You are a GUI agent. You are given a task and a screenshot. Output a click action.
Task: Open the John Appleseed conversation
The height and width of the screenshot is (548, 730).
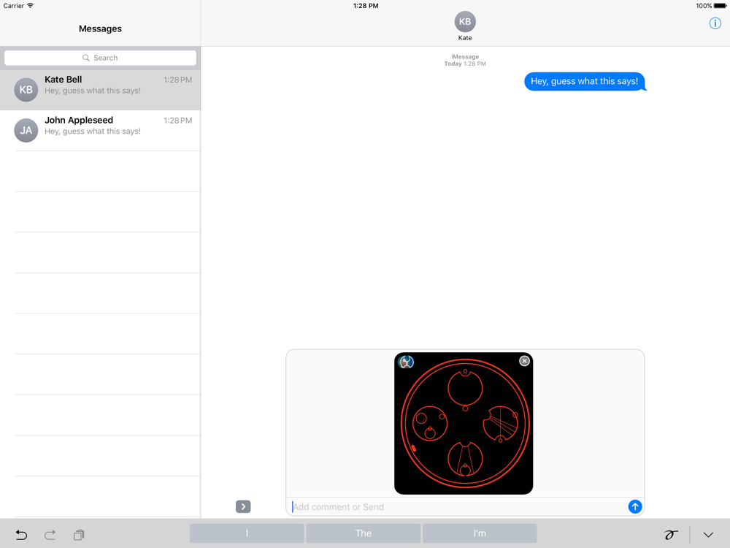coord(100,131)
